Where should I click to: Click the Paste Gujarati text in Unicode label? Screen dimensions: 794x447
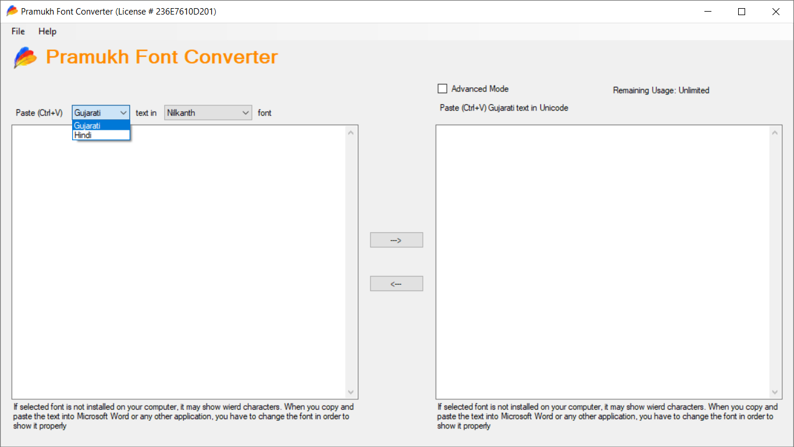tap(504, 108)
